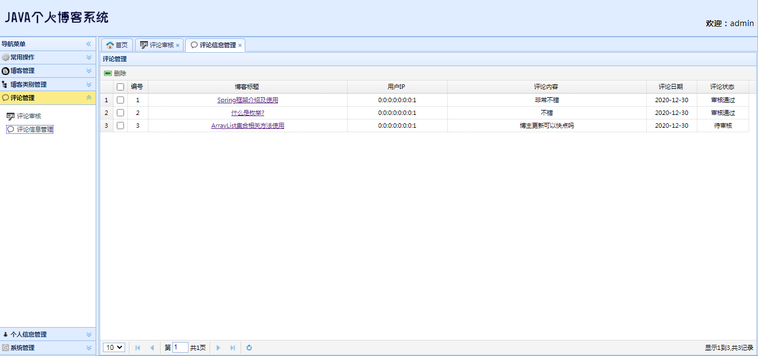Screen dimensions: 758x356
Task: Click the 删除 delete button
Action: (x=115, y=73)
